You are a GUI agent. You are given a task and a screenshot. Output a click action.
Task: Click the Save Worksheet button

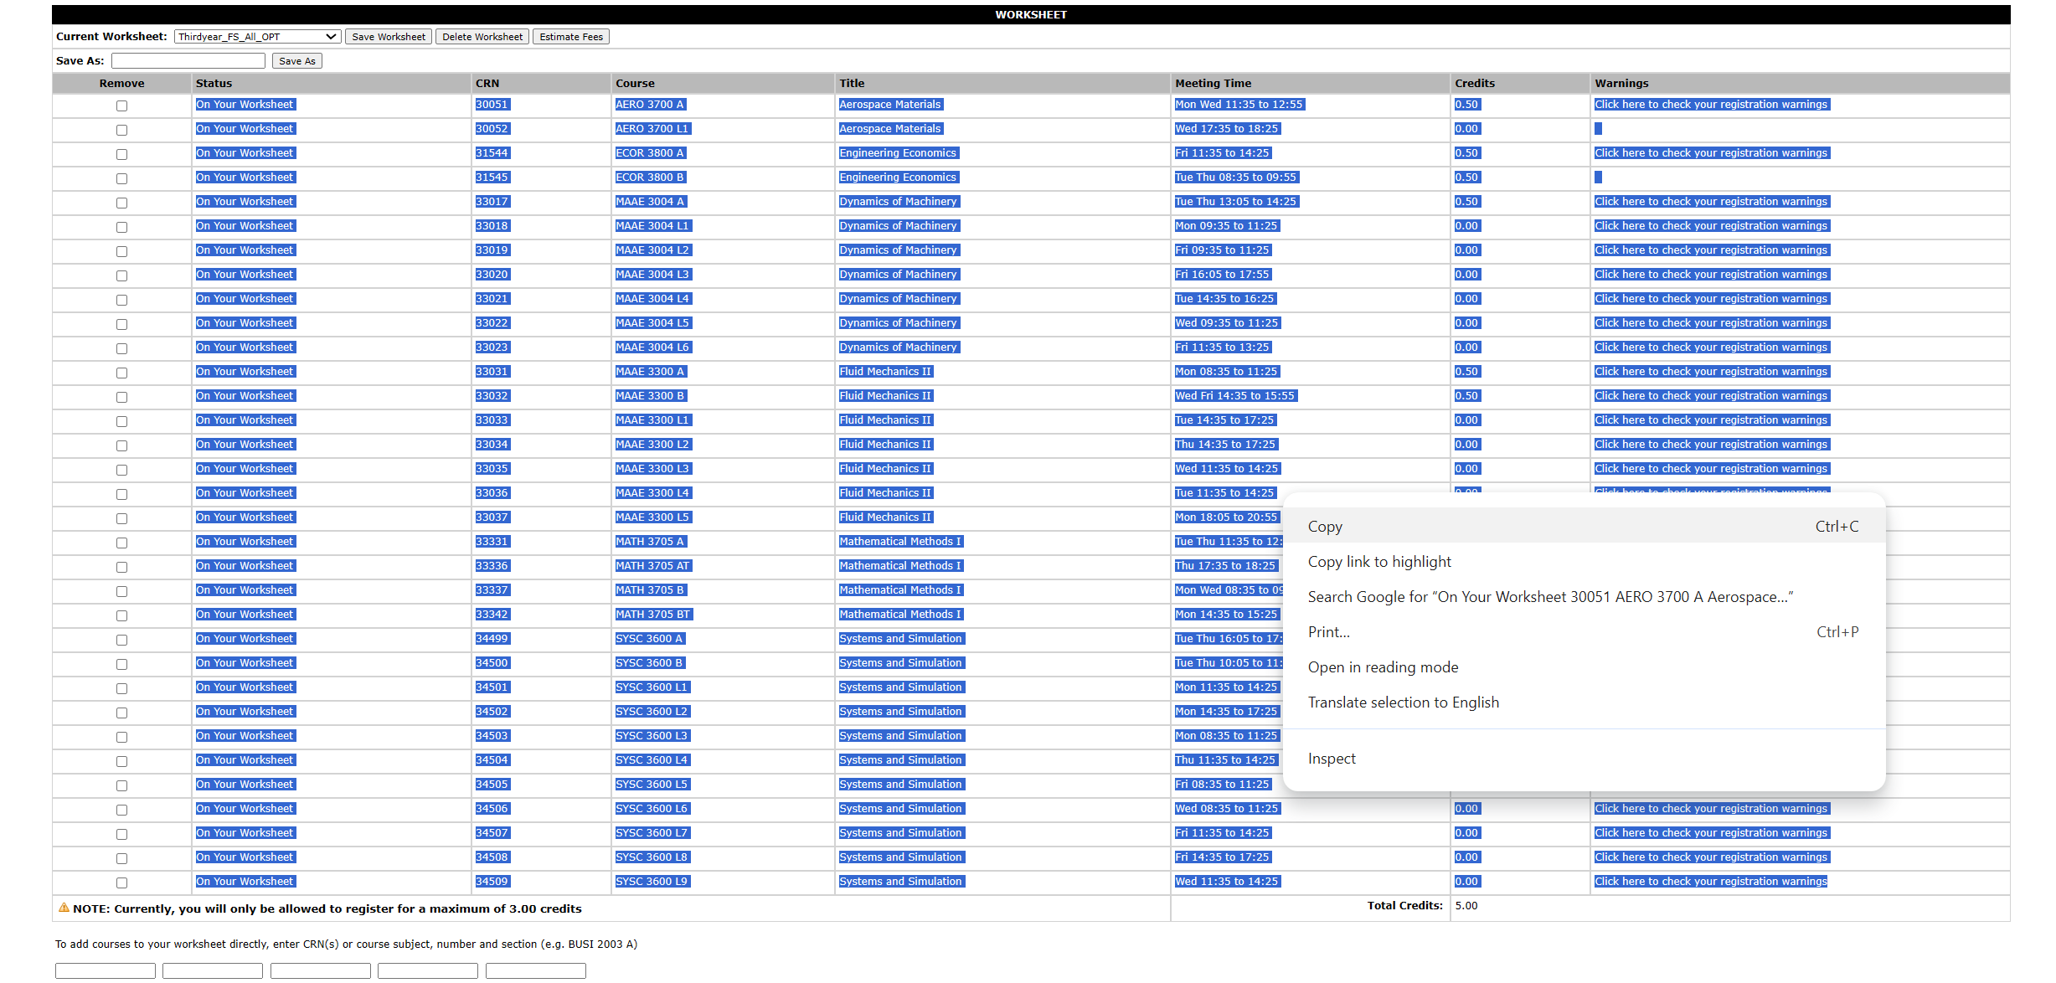click(389, 37)
